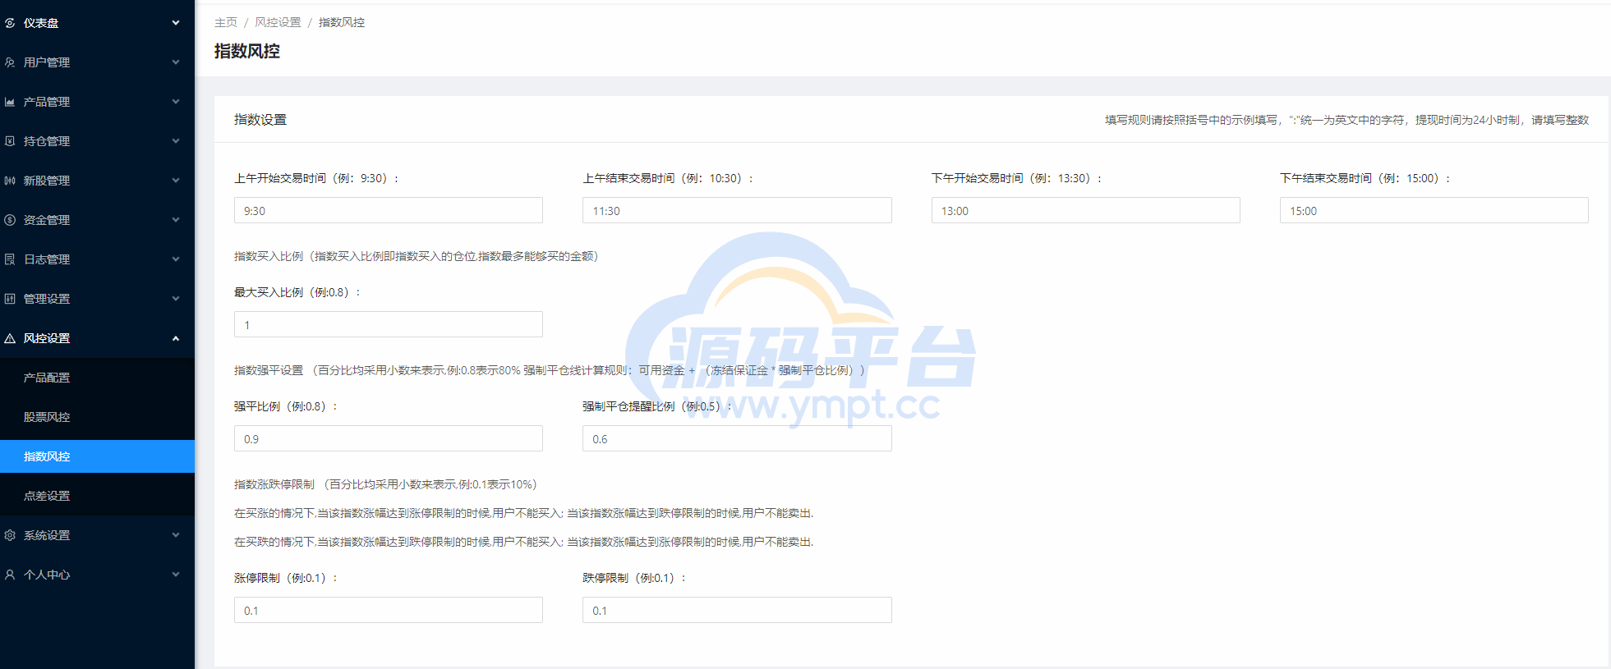
Task: Click the 指数涨跌停限制 description text
Action: 386,484
